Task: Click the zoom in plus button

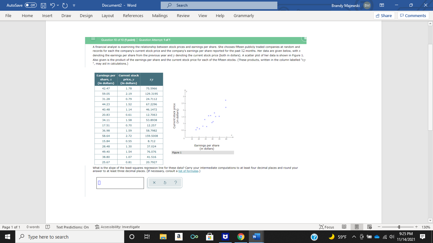Action: coord(417,227)
